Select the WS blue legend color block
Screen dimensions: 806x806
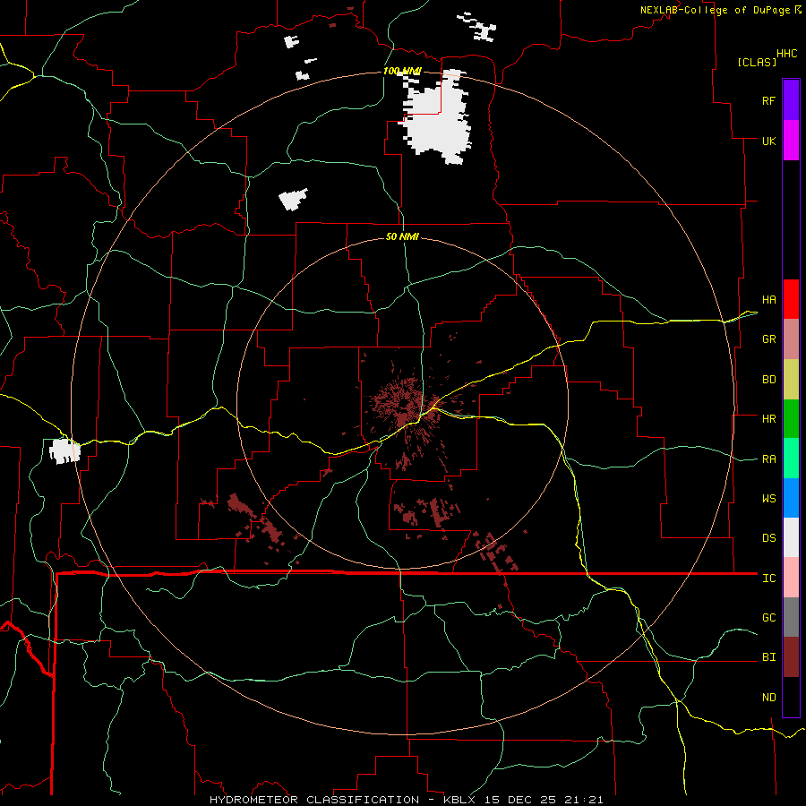pyautogui.click(x=791, y=498)
